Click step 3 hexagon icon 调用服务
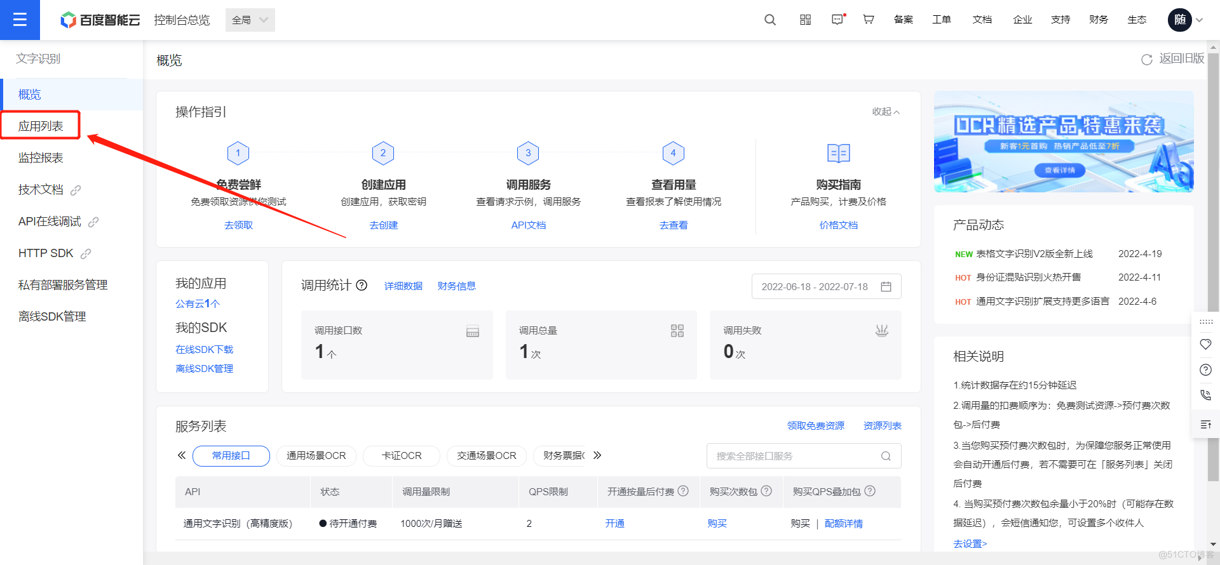1220x565 pixels. 528,153
